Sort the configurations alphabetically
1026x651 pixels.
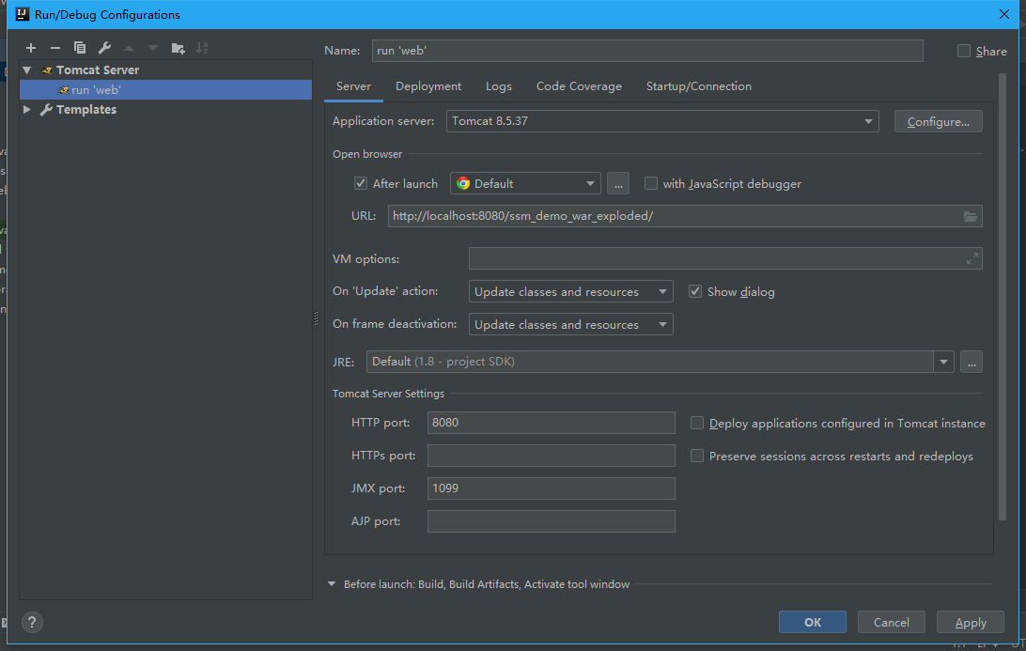[x=202, y=48]
